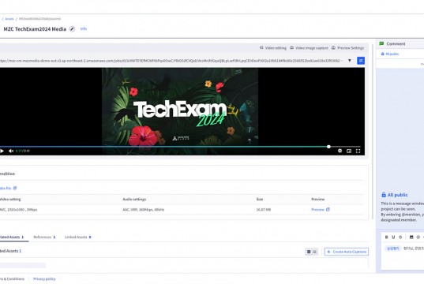Screen dimensions: 424x284
Task: Toggle strikethrough in comment editor
Action: pyautogui.click(x=400, y=237)
